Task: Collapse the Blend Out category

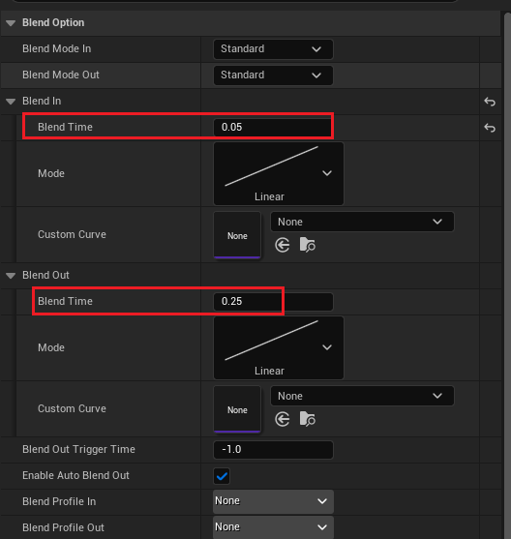Action: point(11,276)
